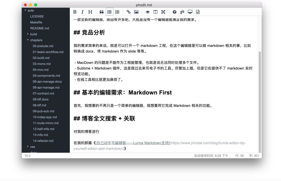Image resolution: width=281 pixels, height=181 pixels.
Task: Toggle preview mode with the eye icon
Action: [x=148, y=12]
